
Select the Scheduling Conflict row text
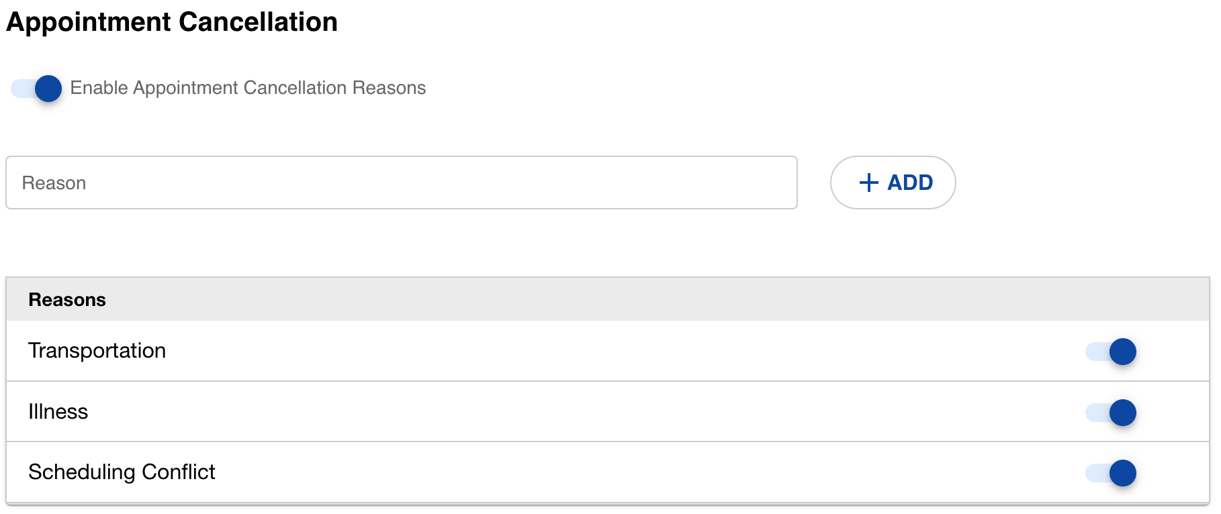click(122, 472)
